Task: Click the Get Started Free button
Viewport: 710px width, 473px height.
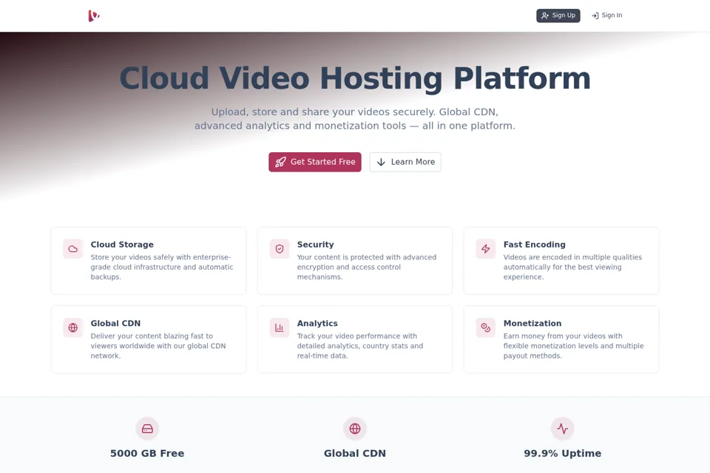Action: click(x=315, y=162)
